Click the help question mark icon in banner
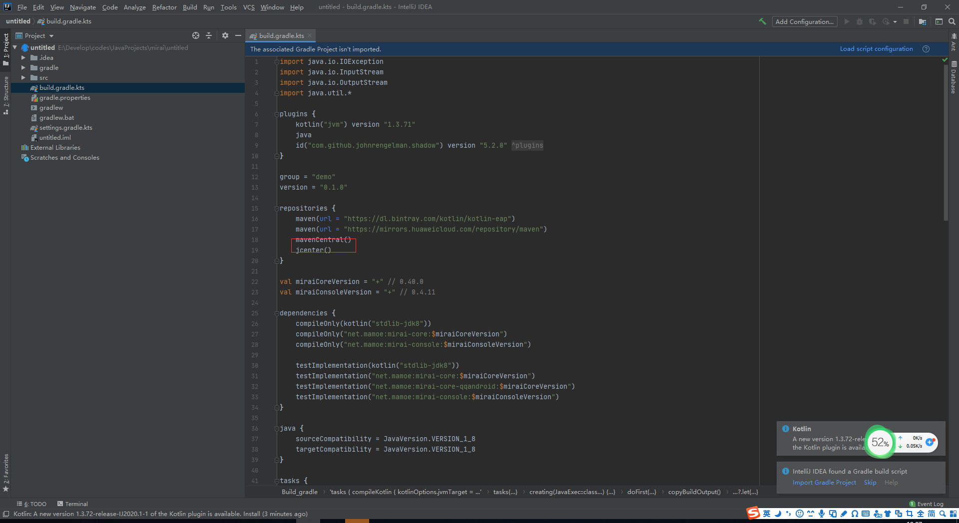 point(926,49)
